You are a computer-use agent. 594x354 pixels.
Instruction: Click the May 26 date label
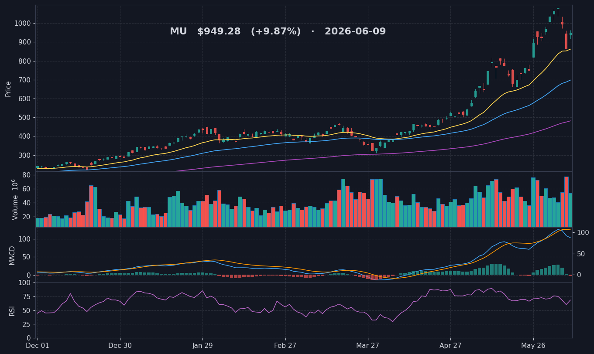coord(533,346)
